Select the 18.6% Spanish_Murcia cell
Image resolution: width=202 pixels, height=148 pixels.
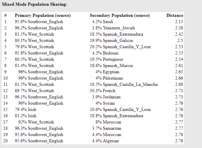pos(111,66)
